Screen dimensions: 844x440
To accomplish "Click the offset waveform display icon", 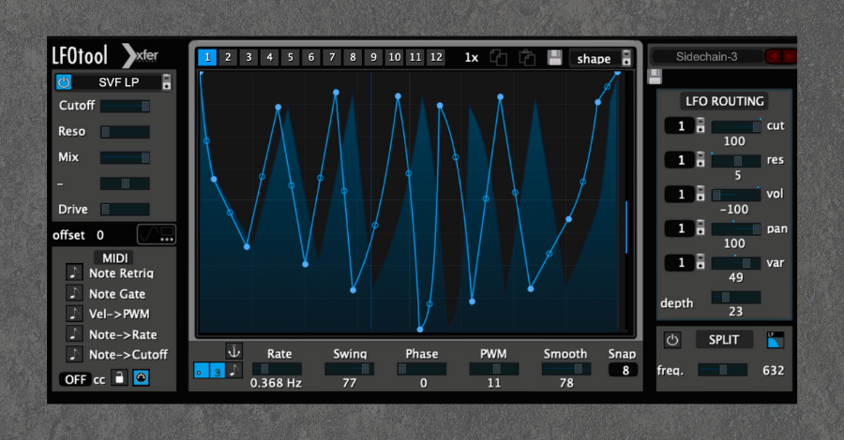I will click(x=156, y=234).
